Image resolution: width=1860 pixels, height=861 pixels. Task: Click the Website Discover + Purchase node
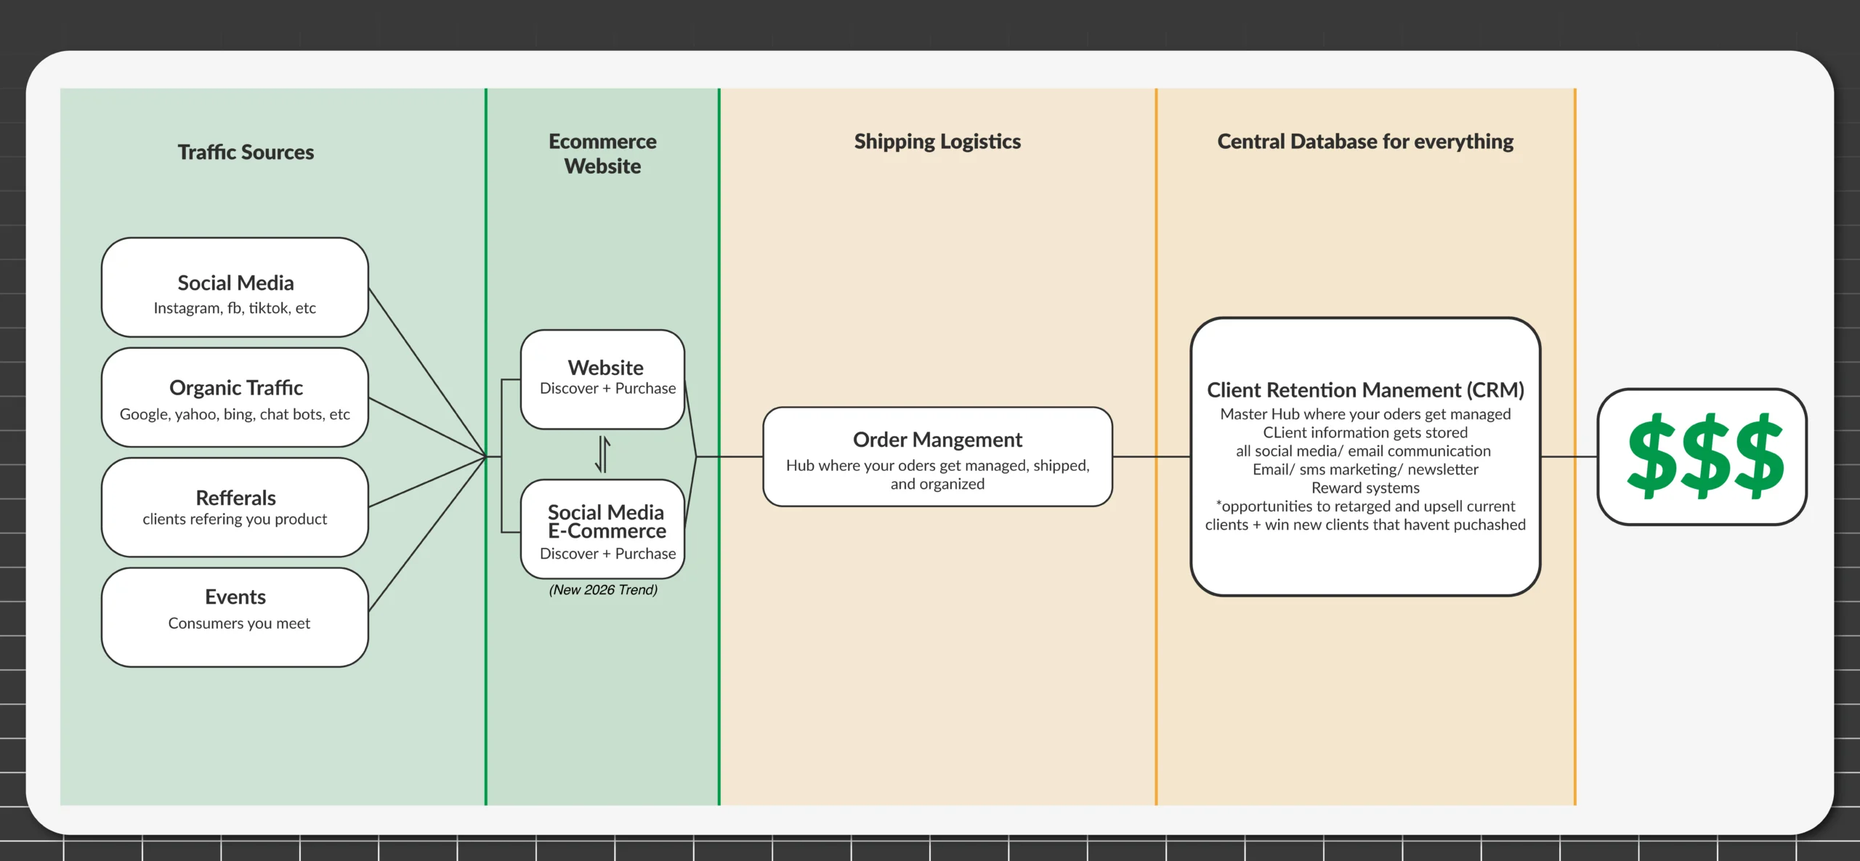(x=602, y=376)
